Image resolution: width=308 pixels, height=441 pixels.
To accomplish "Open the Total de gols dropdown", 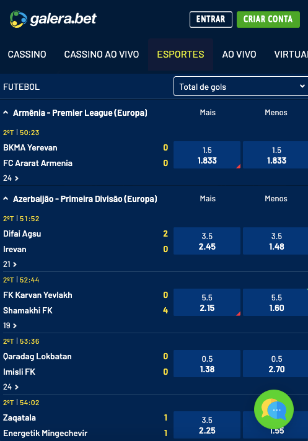I will coord(241,86).
